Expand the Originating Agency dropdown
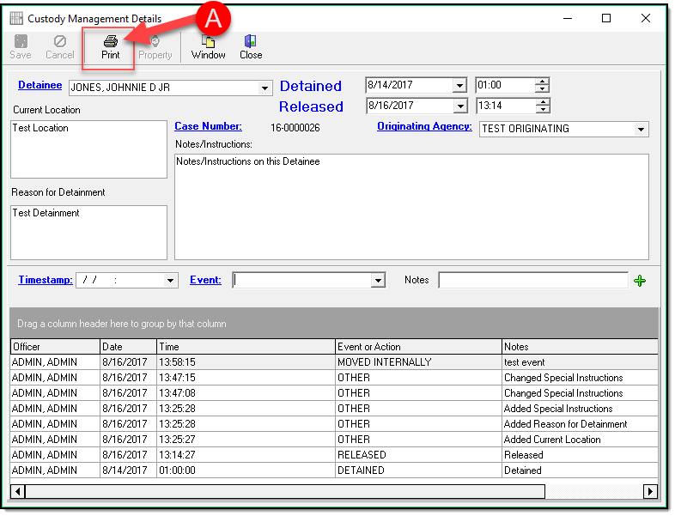The width and height of the screenshot is (675, 516). pos(641,130)
